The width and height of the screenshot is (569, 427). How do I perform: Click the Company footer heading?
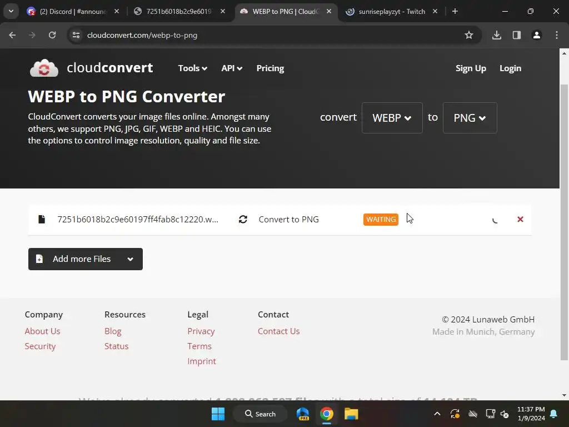(x=44, y=315)
